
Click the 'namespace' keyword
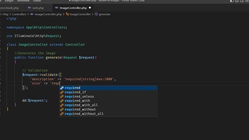point(15,27)
